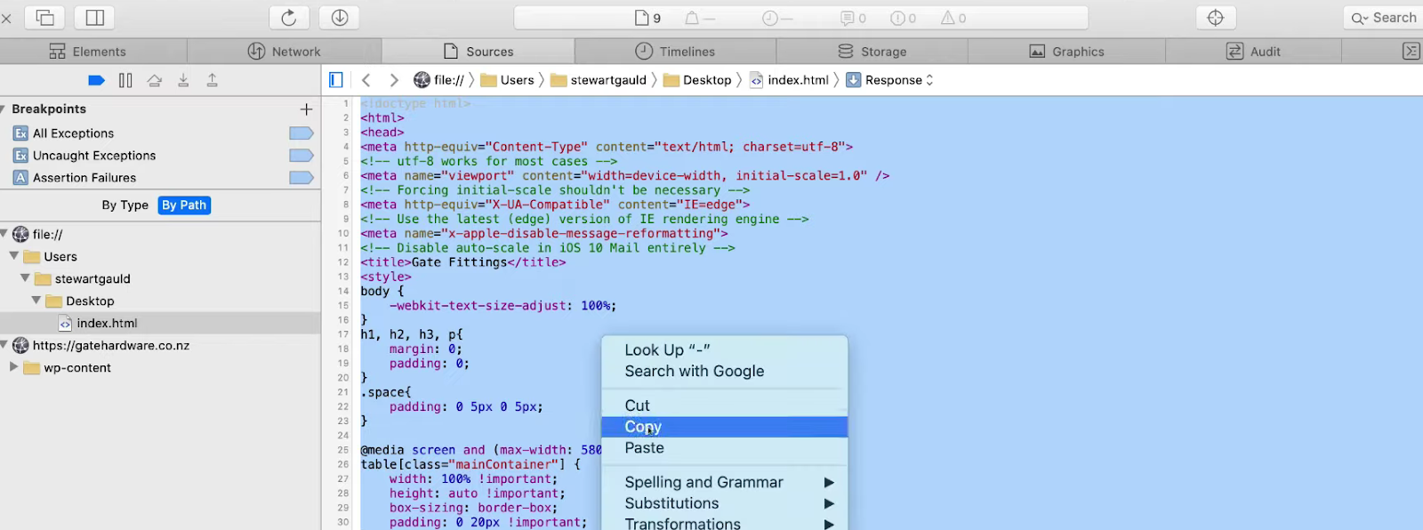1423x530 pixels.
Task: Collapse the Desktop folder in tree
Action: point(36,301)
